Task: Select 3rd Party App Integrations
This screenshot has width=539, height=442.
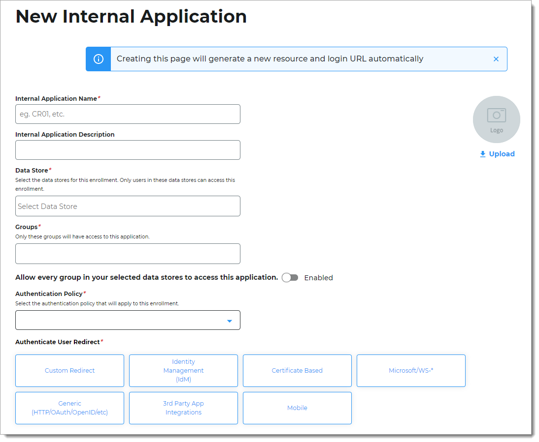Action: [x=183, y=408]
